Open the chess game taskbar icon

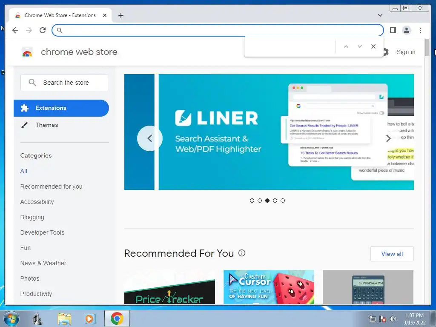point(37,318)
